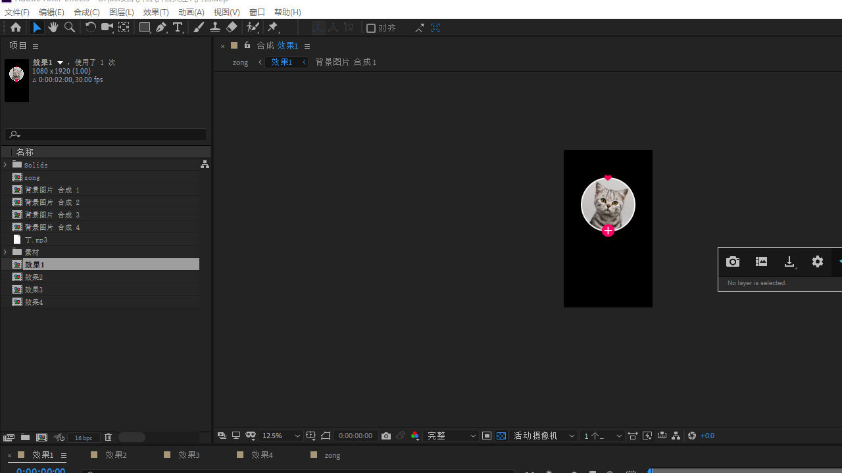Open the 1个 view layout dropdown
Screen dimensions: 842x473
603,436
